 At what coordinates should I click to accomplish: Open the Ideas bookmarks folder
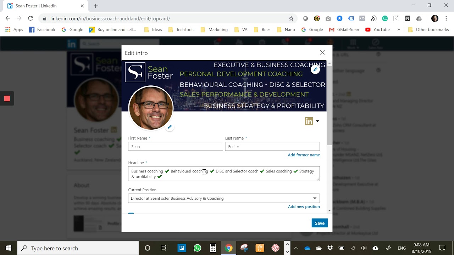153,30
